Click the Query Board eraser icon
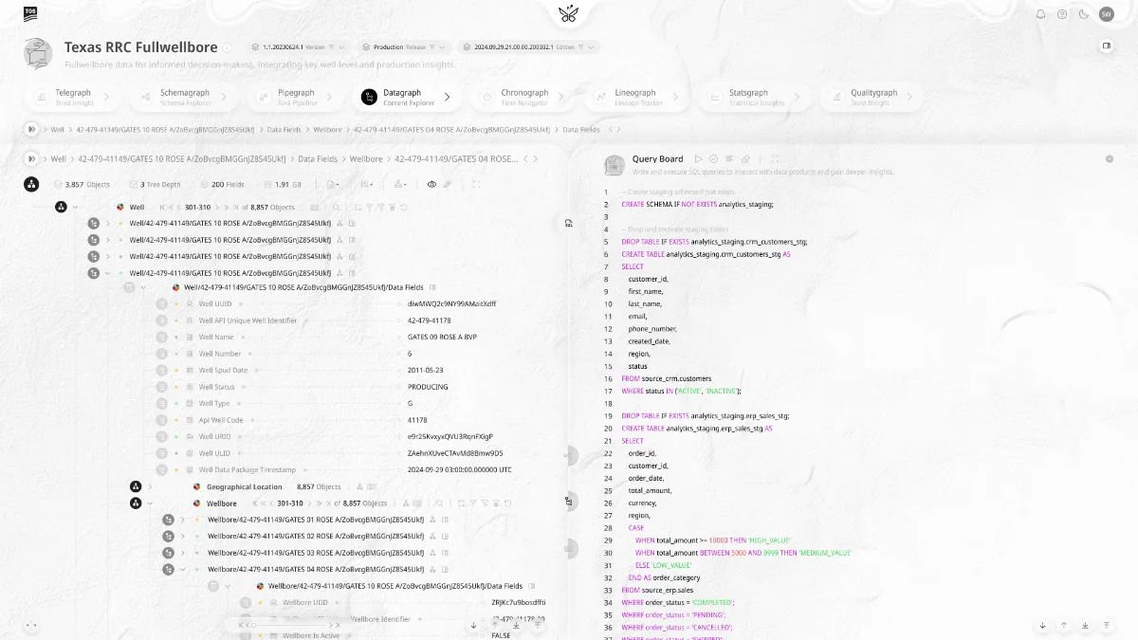The image size is (1138, 640). click(x=745, y=159)
